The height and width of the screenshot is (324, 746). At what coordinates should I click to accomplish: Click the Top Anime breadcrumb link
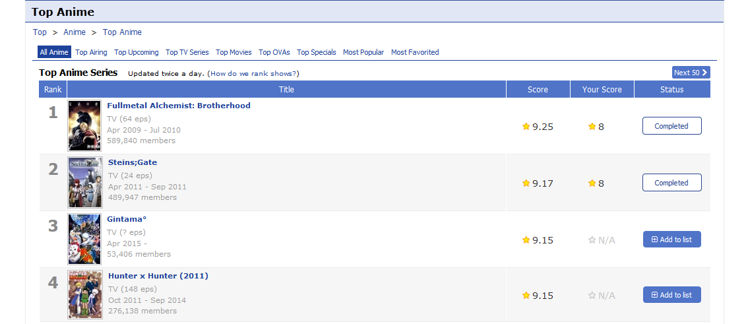122,32
